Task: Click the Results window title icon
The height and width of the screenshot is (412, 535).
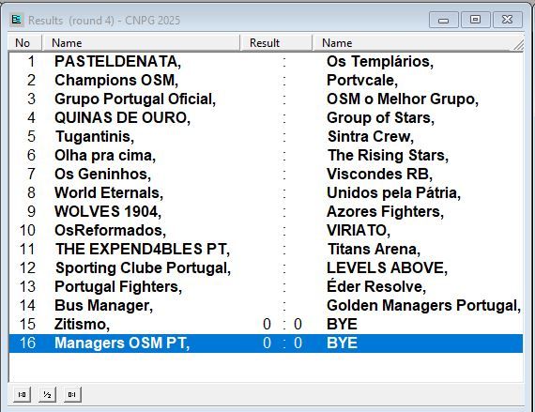Action: [x=16, y=20]
